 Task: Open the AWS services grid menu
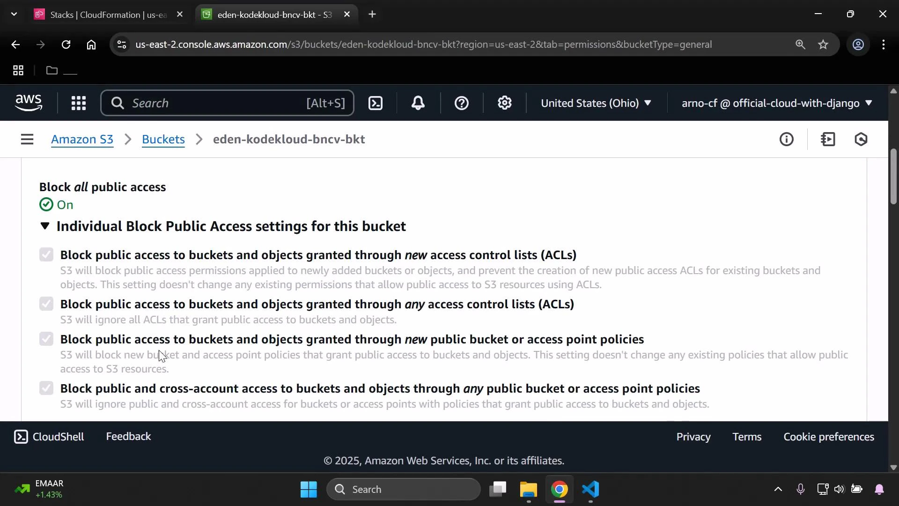click(x=78, y=103)
